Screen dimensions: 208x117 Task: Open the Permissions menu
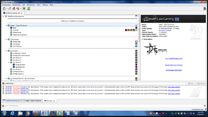pyautogui.click(x=31, y=5)
